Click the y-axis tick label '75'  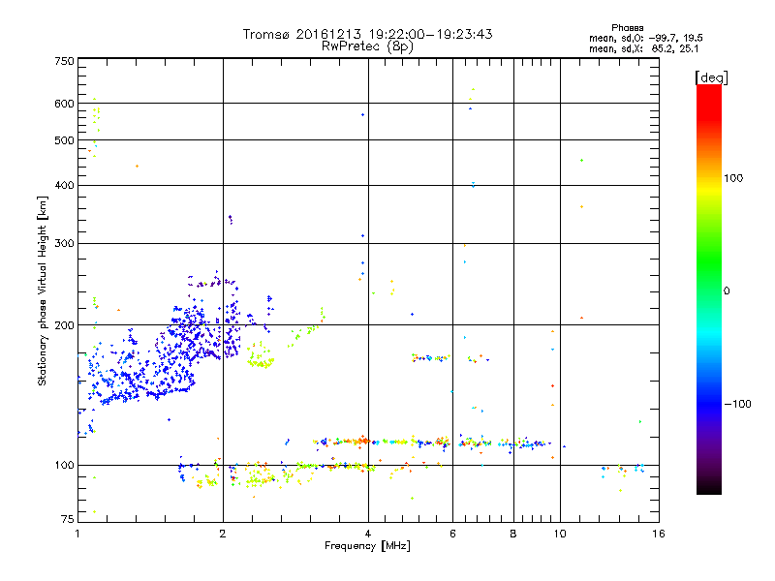(68, 519)
